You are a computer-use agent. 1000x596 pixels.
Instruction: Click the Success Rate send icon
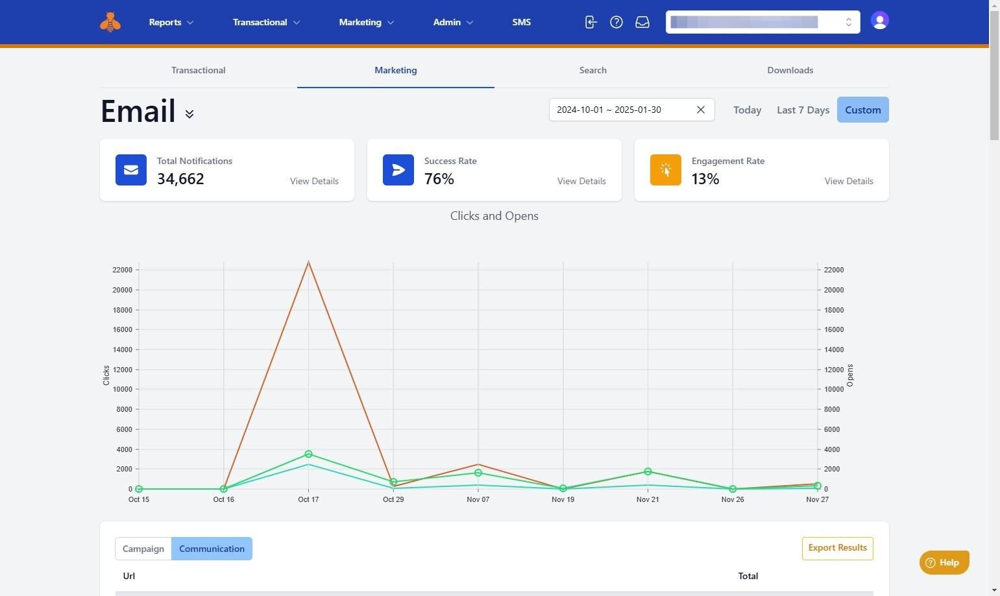pos(398,170)
